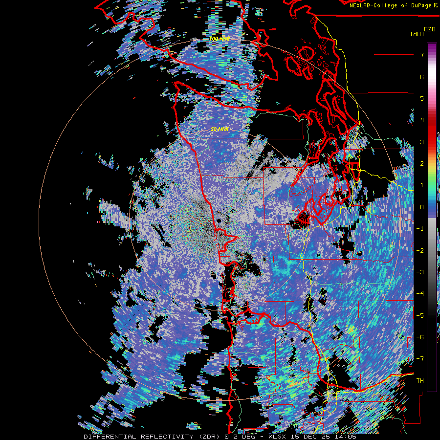
Task: Click the 4 dB scale label
Action: [x=422, y=120]
